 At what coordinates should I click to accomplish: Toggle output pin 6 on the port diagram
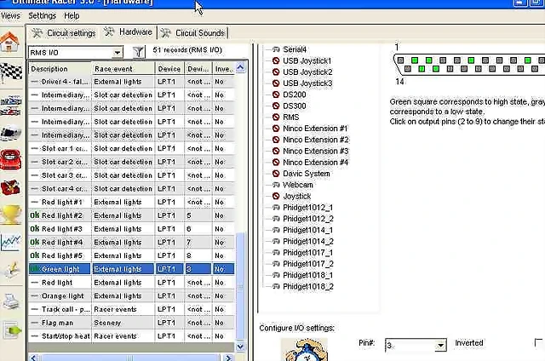point(471,60)
